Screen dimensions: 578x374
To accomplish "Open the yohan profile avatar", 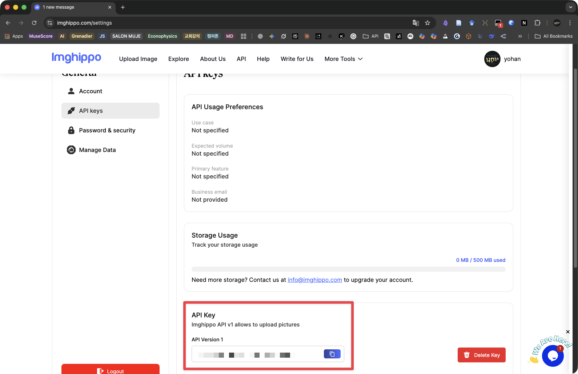I will click(492, 59).
